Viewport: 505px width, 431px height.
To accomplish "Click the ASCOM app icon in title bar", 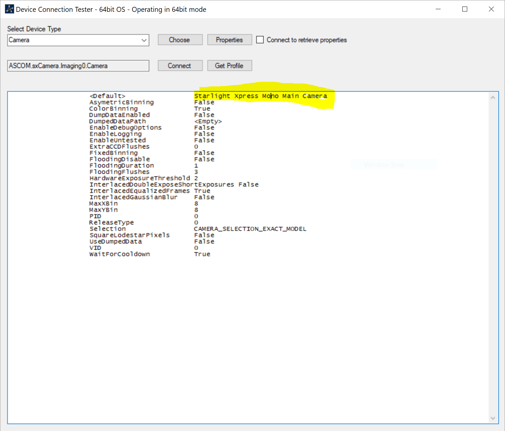I will pyautogui.click(x=9, y=9).
